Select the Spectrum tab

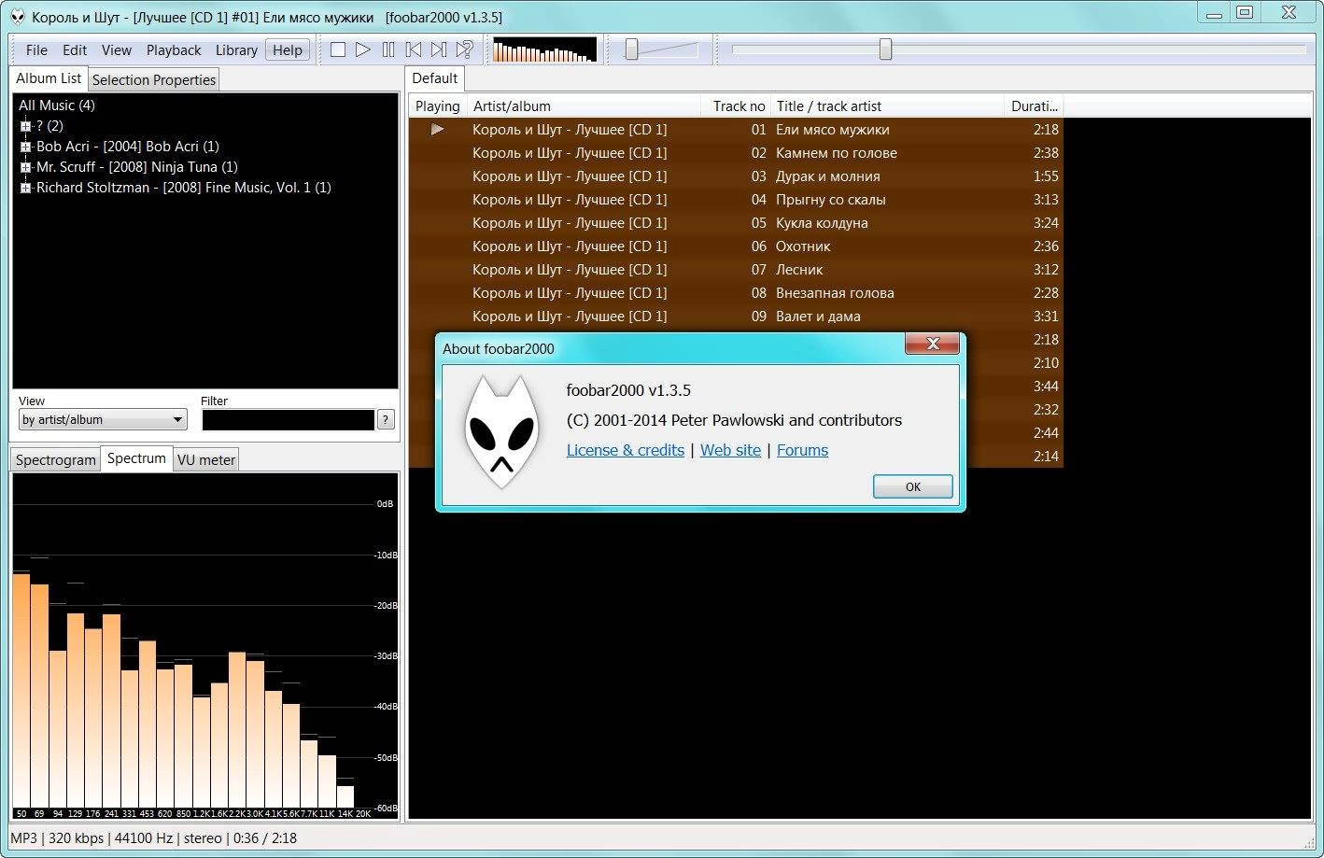[136, 458]
